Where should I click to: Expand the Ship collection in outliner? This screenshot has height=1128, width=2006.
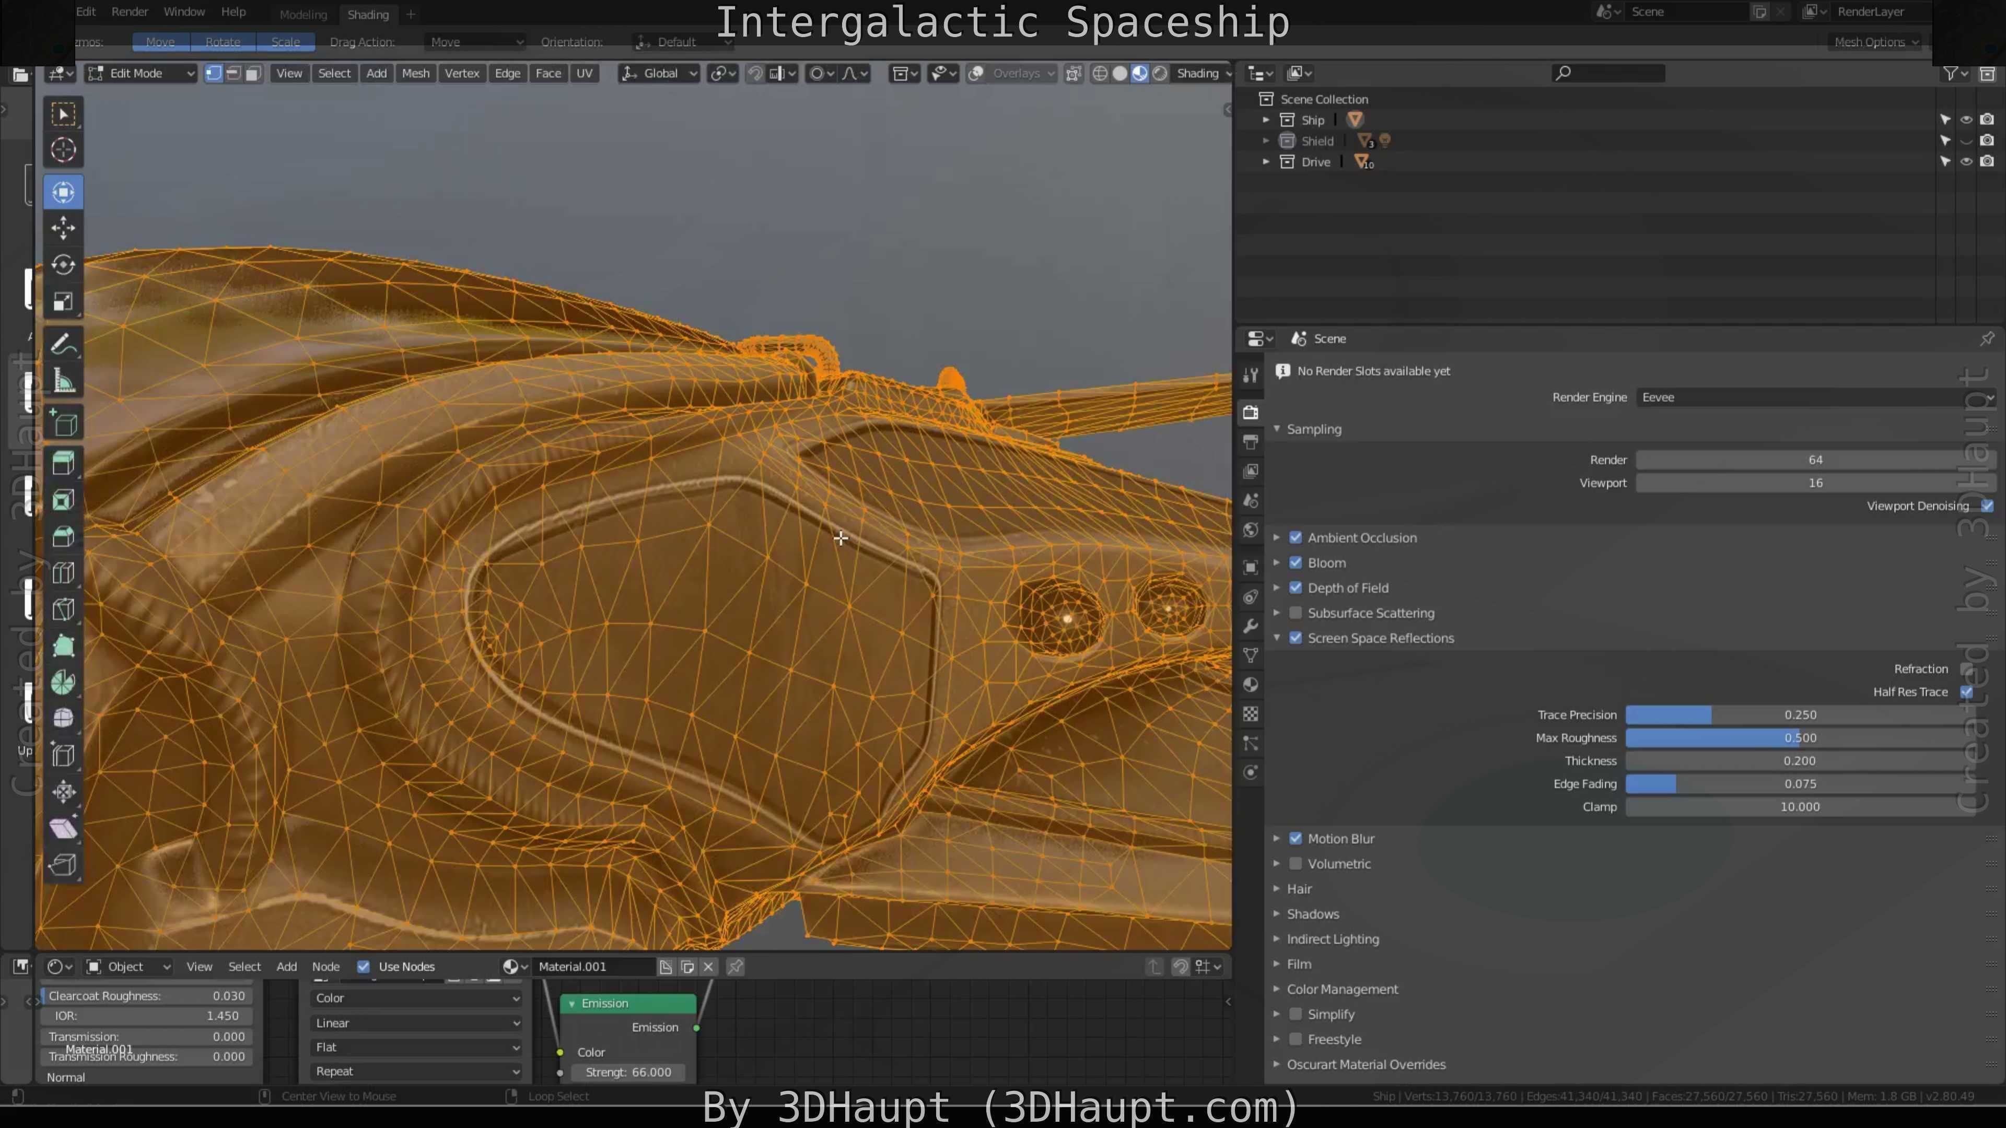pos(1265,120)
